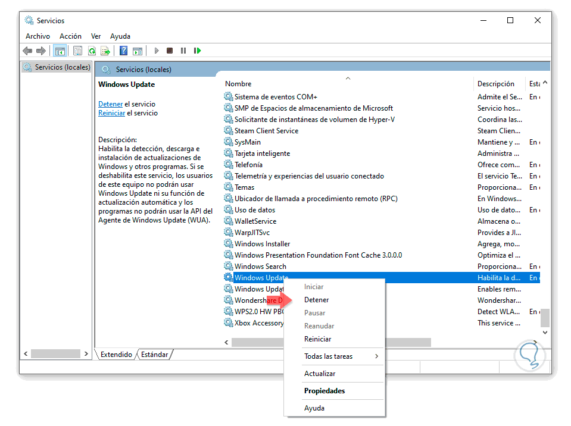
Task: Click the left tree pane scroll left arrow
Action: (26, 353)
